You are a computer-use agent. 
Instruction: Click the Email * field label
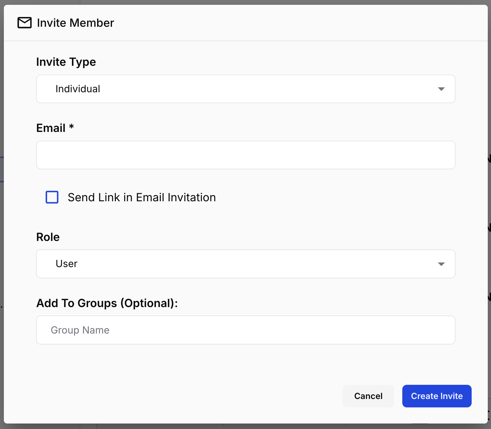click(x=55, y=128)
